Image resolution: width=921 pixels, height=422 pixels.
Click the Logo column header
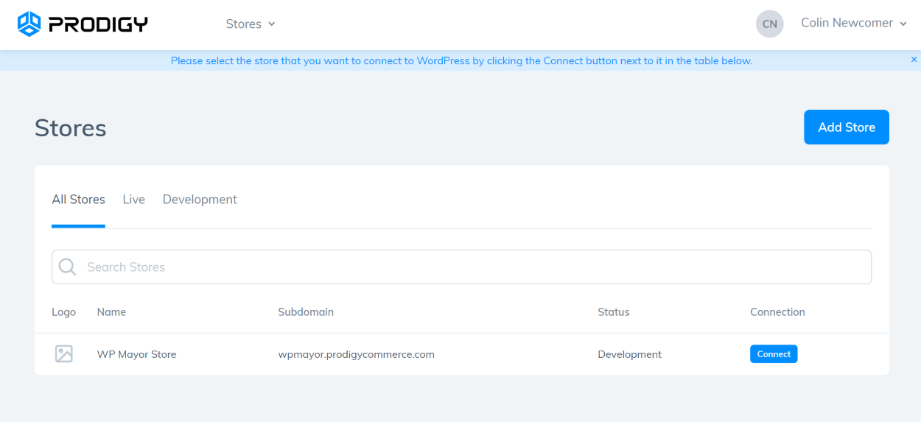click(63, 312)
